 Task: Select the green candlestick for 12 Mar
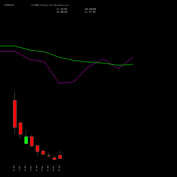click(x=26, y=140)
